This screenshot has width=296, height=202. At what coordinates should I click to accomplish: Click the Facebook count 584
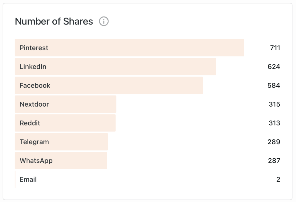coord(274,85)
